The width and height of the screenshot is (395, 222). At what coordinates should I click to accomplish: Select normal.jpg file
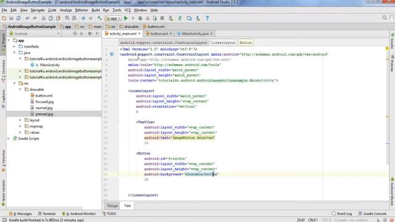click(x=44, y=108)
